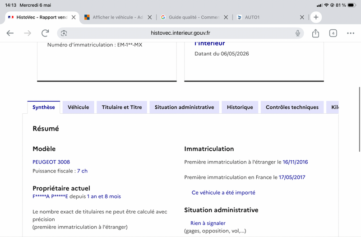Viewport: 361px width, 237px height.
Task: Open the browser three-dots menu
Action: click(x=351, y=33)
